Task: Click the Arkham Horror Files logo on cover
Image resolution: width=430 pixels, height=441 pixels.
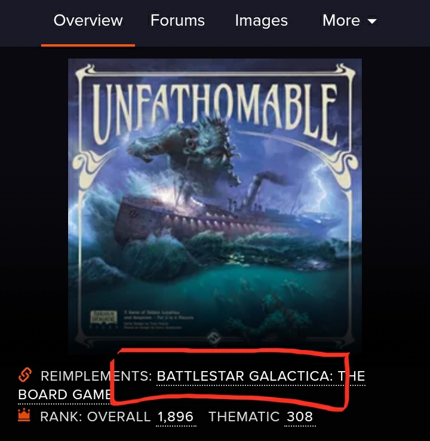Action: tap(103, 317)
